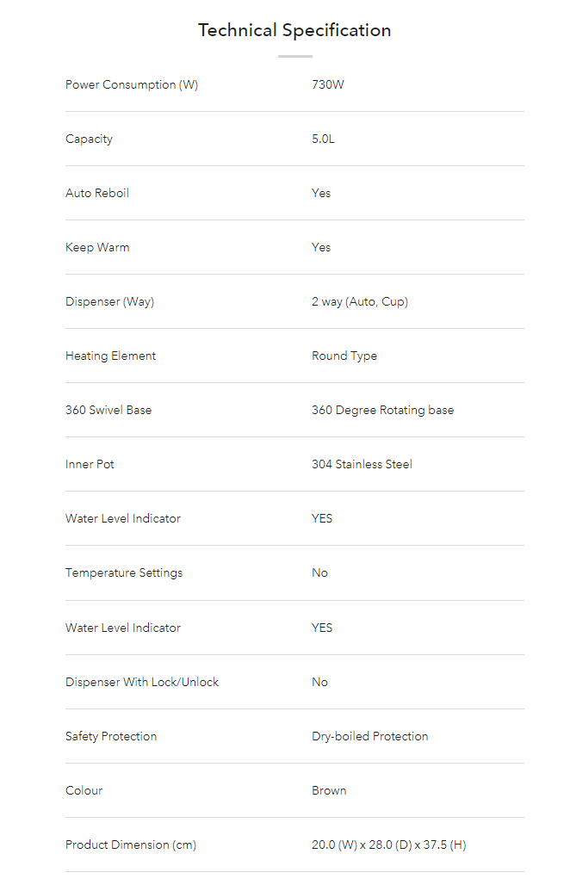Click the Brown colour value
570x891 pixels.
pyautogui.click(x=329, y=790)
